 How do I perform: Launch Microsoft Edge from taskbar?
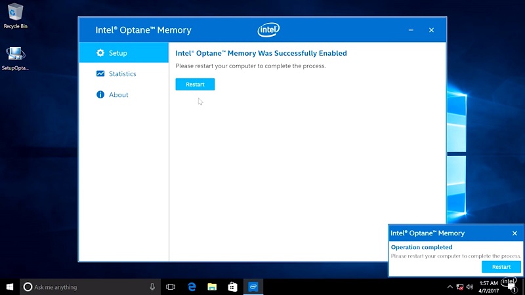[x=192, y=287]
